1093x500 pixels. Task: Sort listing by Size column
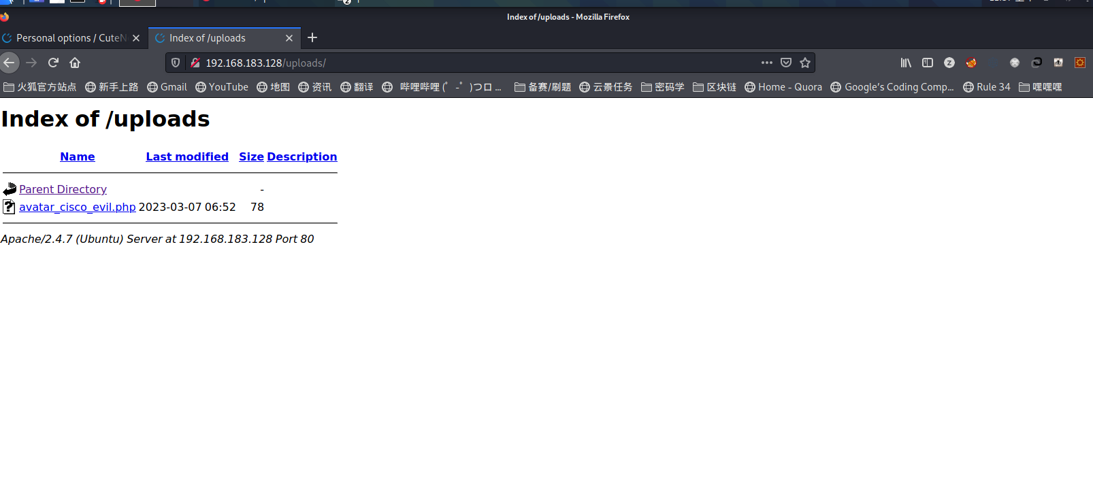[251, 156]
